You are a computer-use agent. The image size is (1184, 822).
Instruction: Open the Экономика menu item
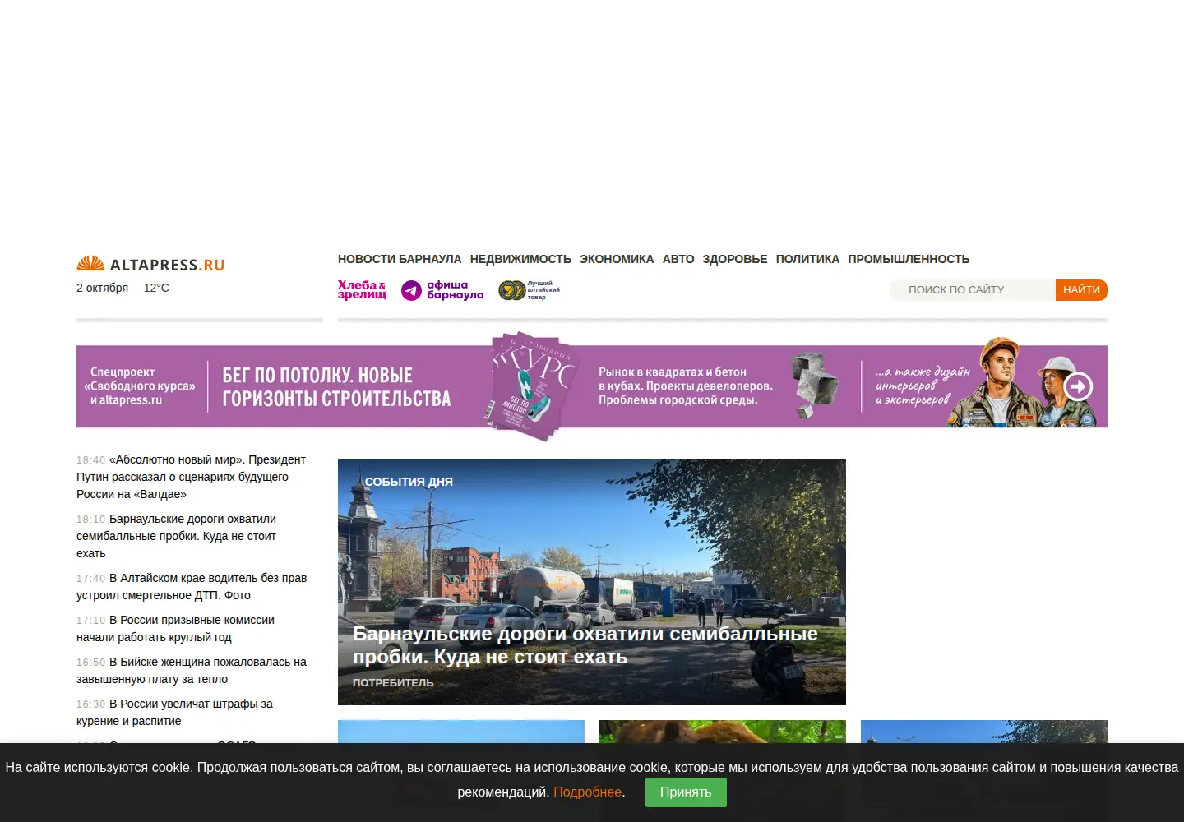(x=617, y=259)
